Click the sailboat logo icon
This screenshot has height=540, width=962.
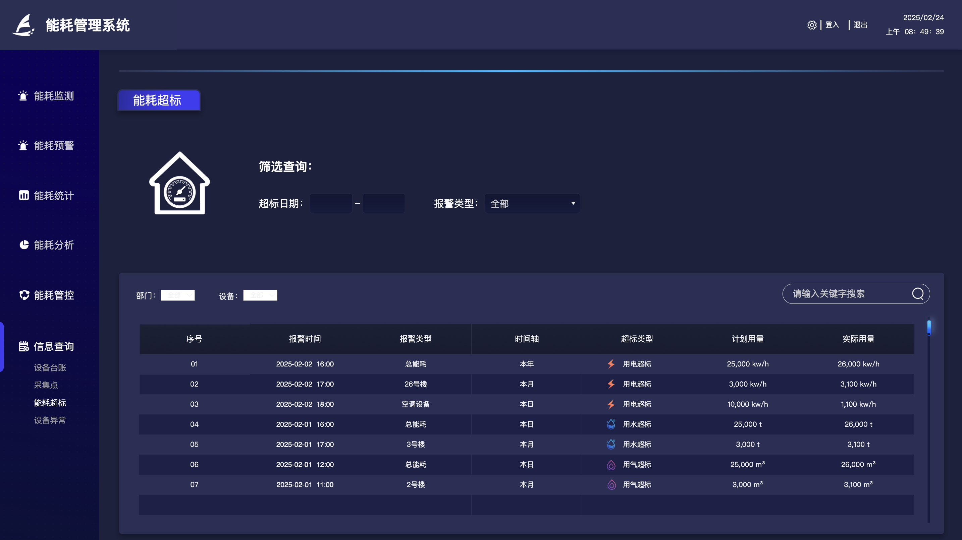coord(23,25)
